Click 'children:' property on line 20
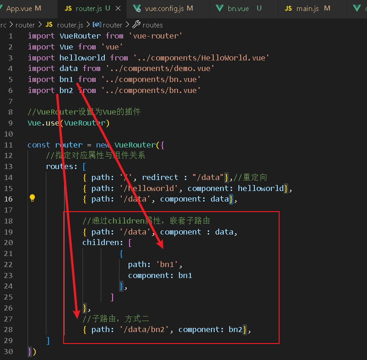 103,243
